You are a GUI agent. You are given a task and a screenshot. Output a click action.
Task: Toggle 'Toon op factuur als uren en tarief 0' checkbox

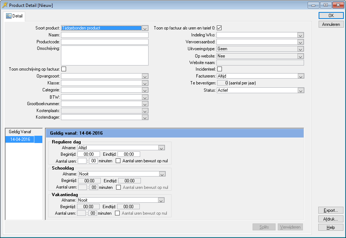click(219, 28)
